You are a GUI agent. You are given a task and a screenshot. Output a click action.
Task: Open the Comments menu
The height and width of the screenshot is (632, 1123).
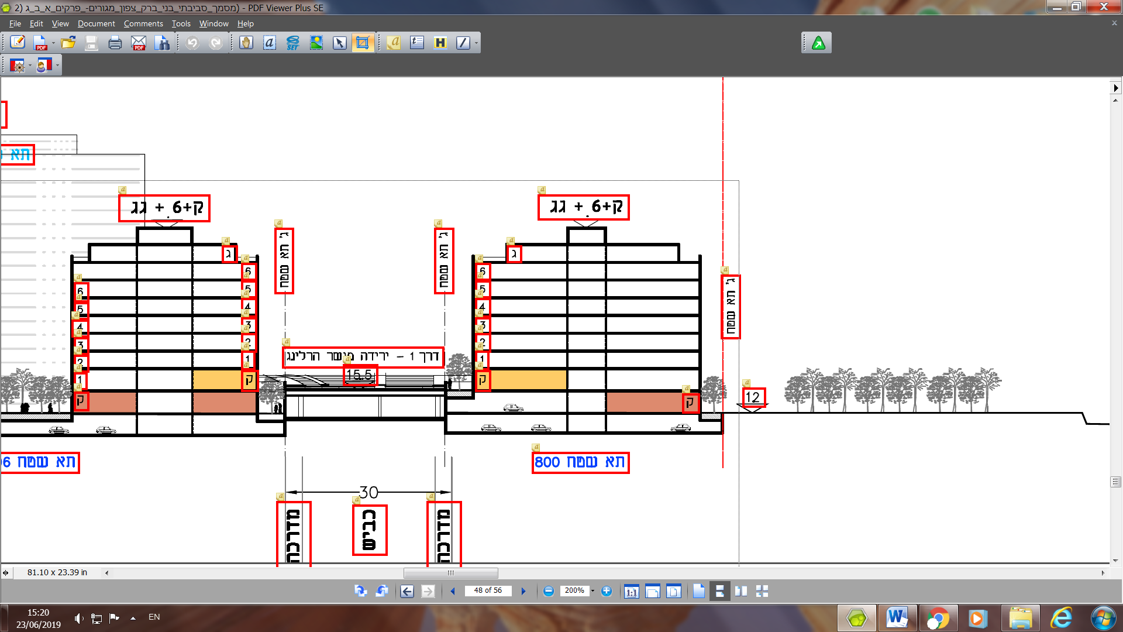coord(143,23)
